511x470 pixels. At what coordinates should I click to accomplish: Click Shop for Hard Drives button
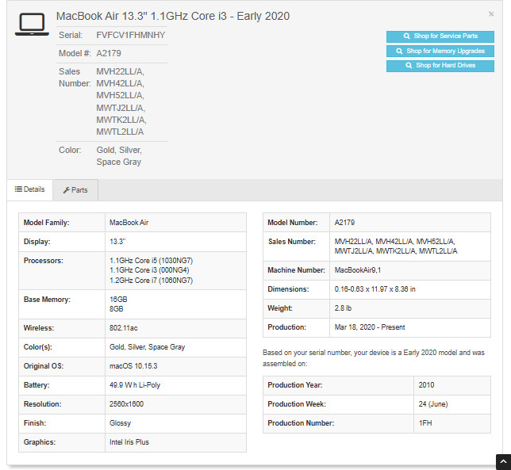pos(440,66)
